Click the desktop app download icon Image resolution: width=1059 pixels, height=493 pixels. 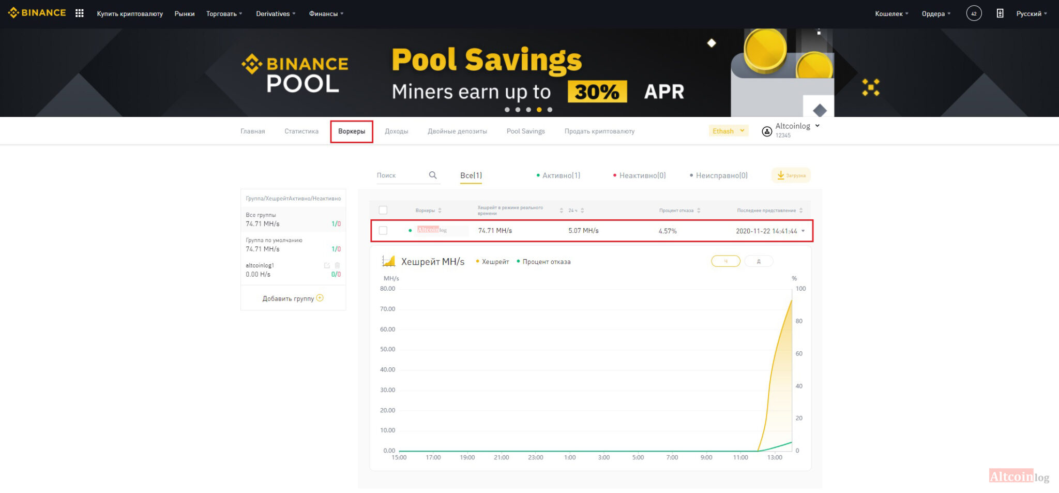[1000, 13]
